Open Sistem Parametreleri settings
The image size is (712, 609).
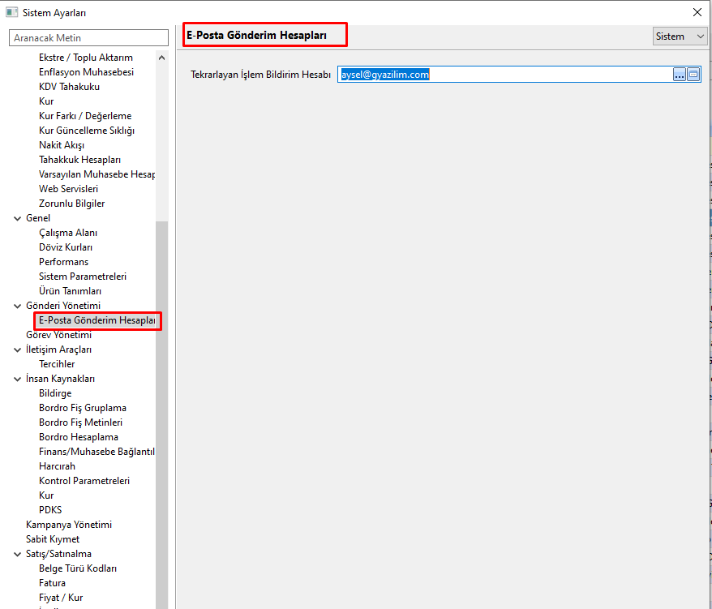pos(82,277)
